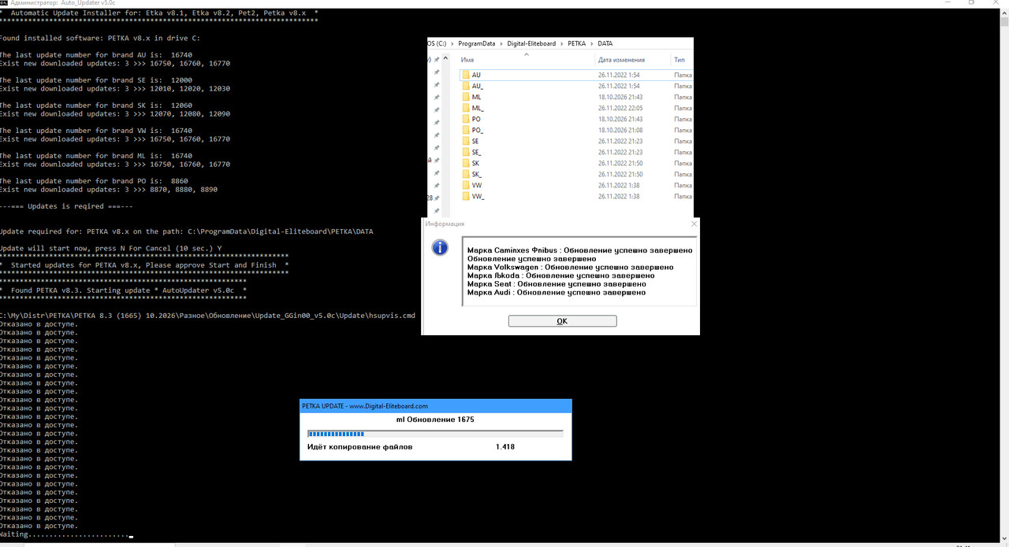Expand the chevron after PETKA in address bar
This screenshot has height=547, width=1009.
(x=591, y=43)
